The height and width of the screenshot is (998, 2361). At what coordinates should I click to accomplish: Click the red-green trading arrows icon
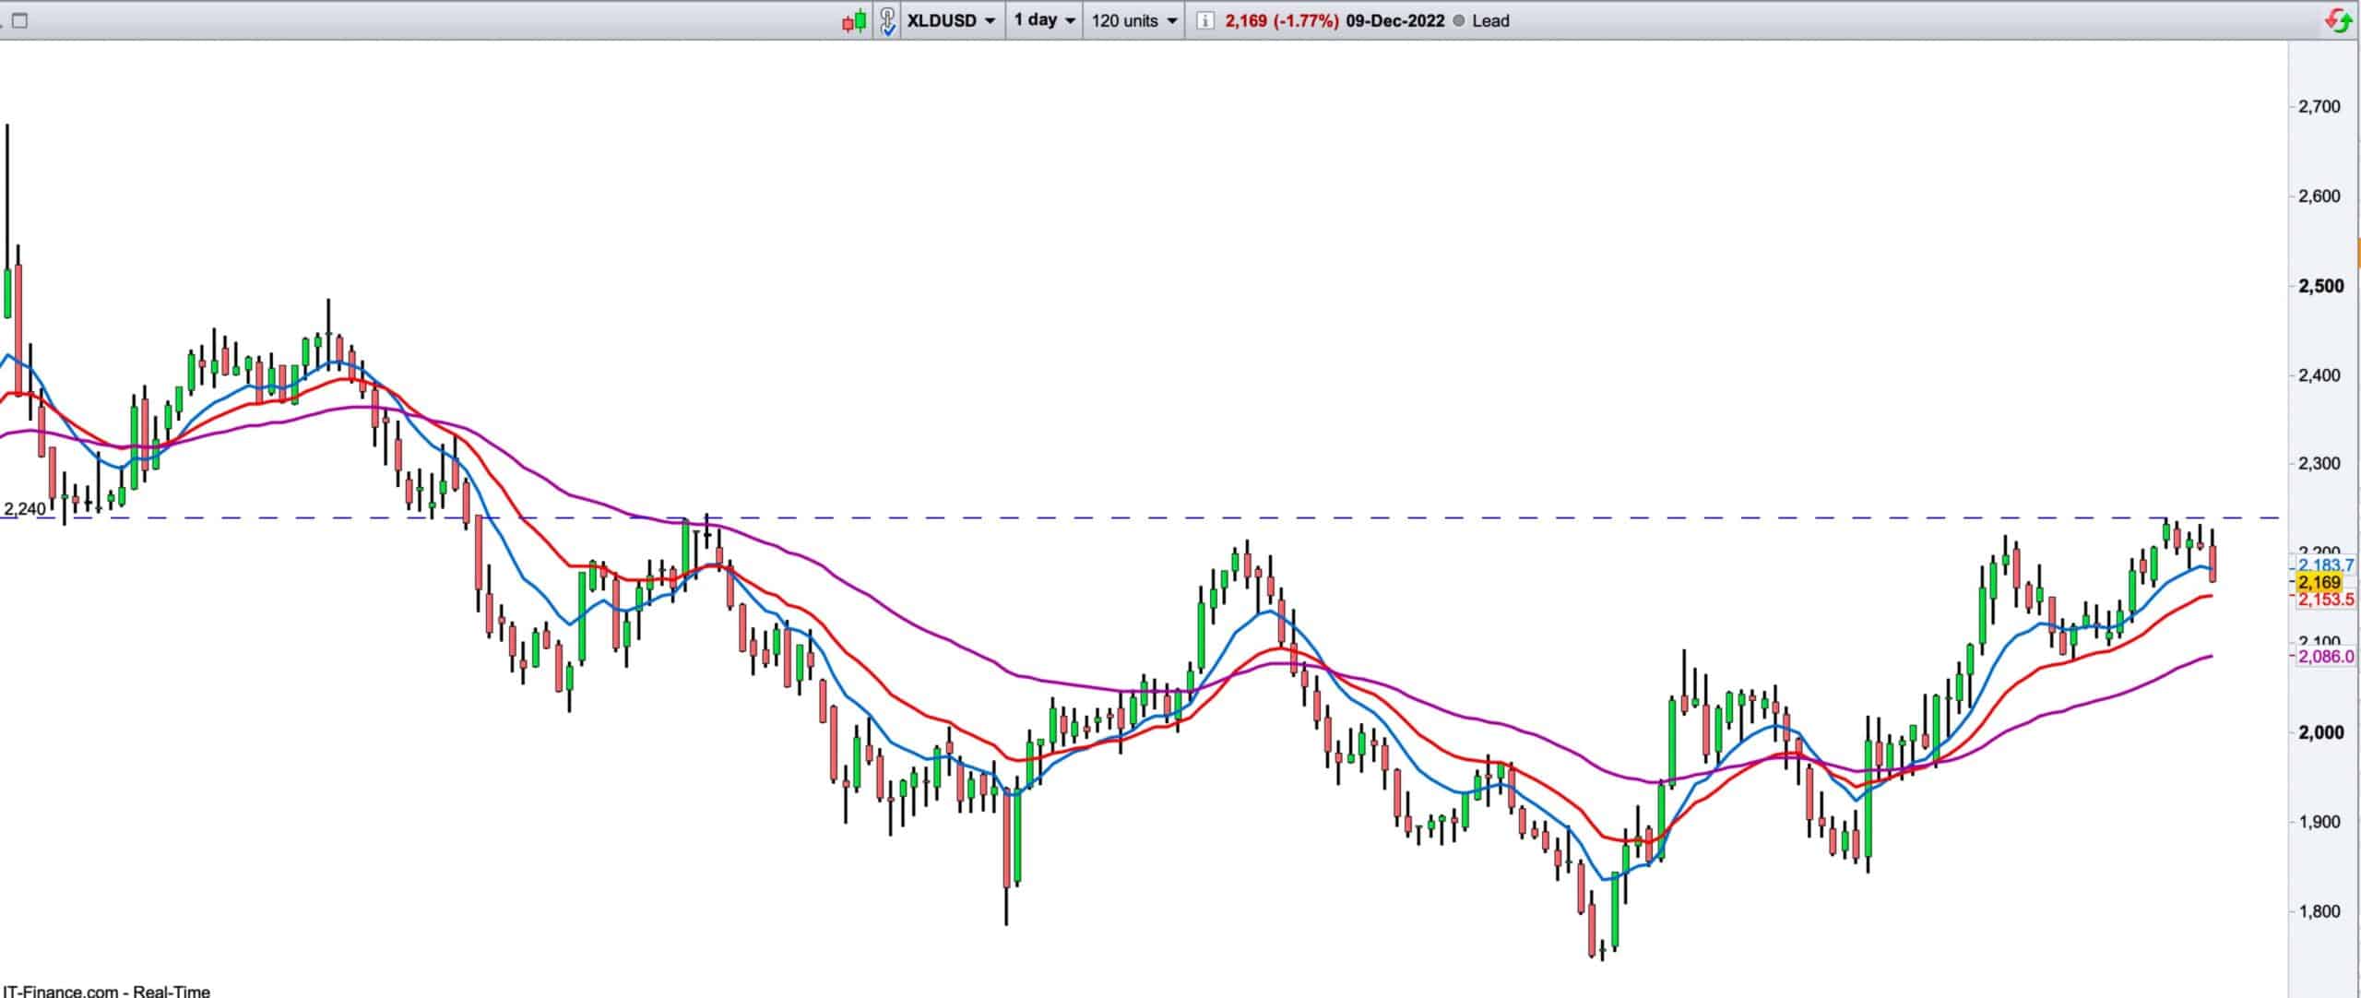2339,20
